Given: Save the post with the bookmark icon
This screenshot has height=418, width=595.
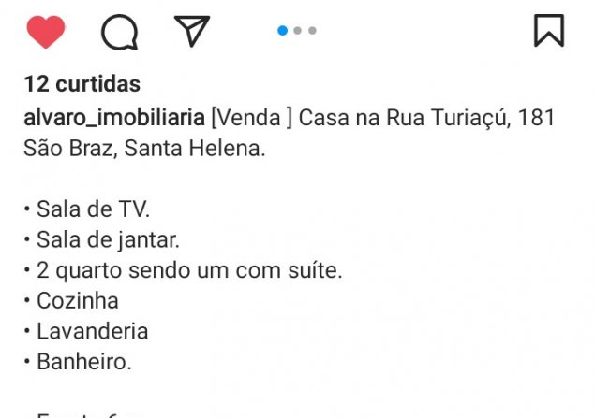Looking at the screenshot, I should (549, 30).
